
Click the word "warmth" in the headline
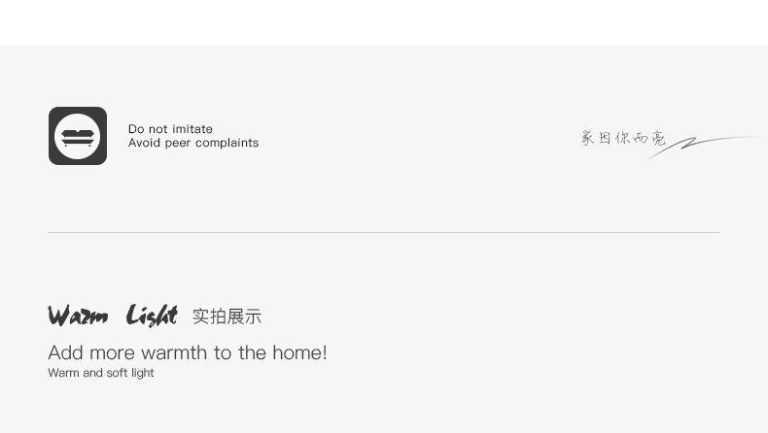[x=175, y=352]
